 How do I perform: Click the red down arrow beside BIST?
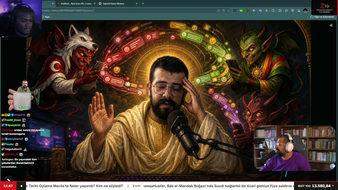(x=333, y=186)
